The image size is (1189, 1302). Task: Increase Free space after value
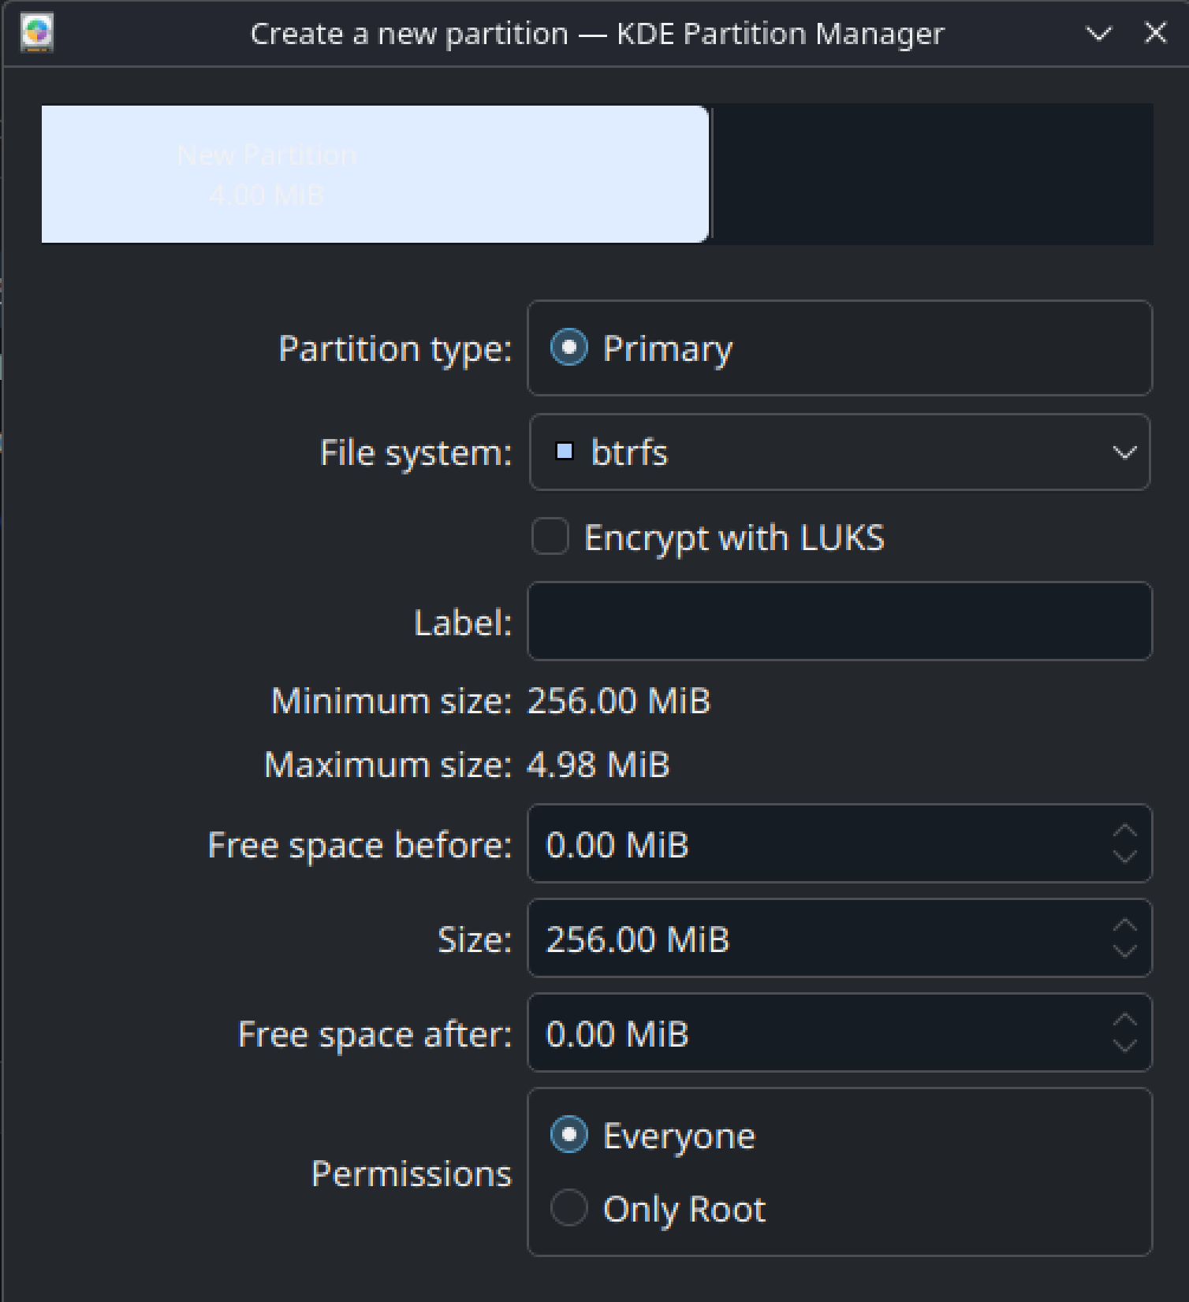(x=1125, y=1021)
